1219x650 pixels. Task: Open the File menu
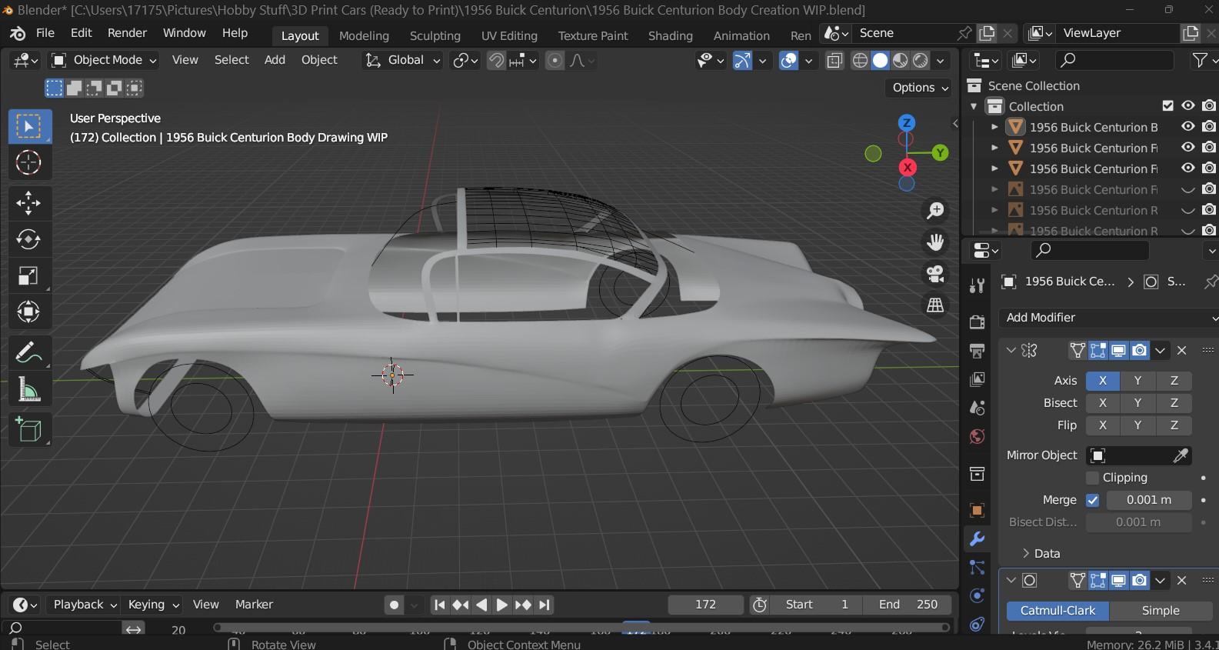pos(45,33)
